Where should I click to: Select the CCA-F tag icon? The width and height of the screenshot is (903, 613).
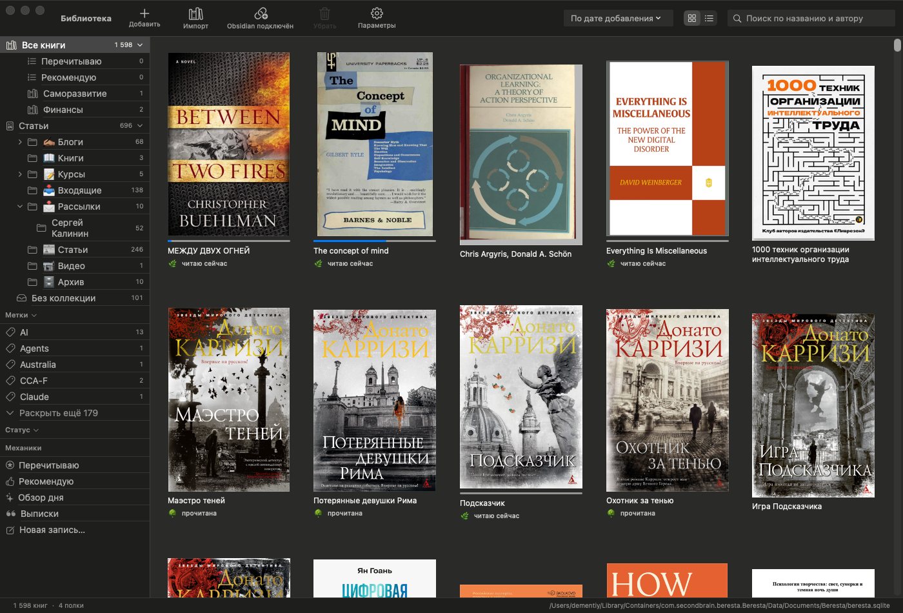(x=10, y=381)
